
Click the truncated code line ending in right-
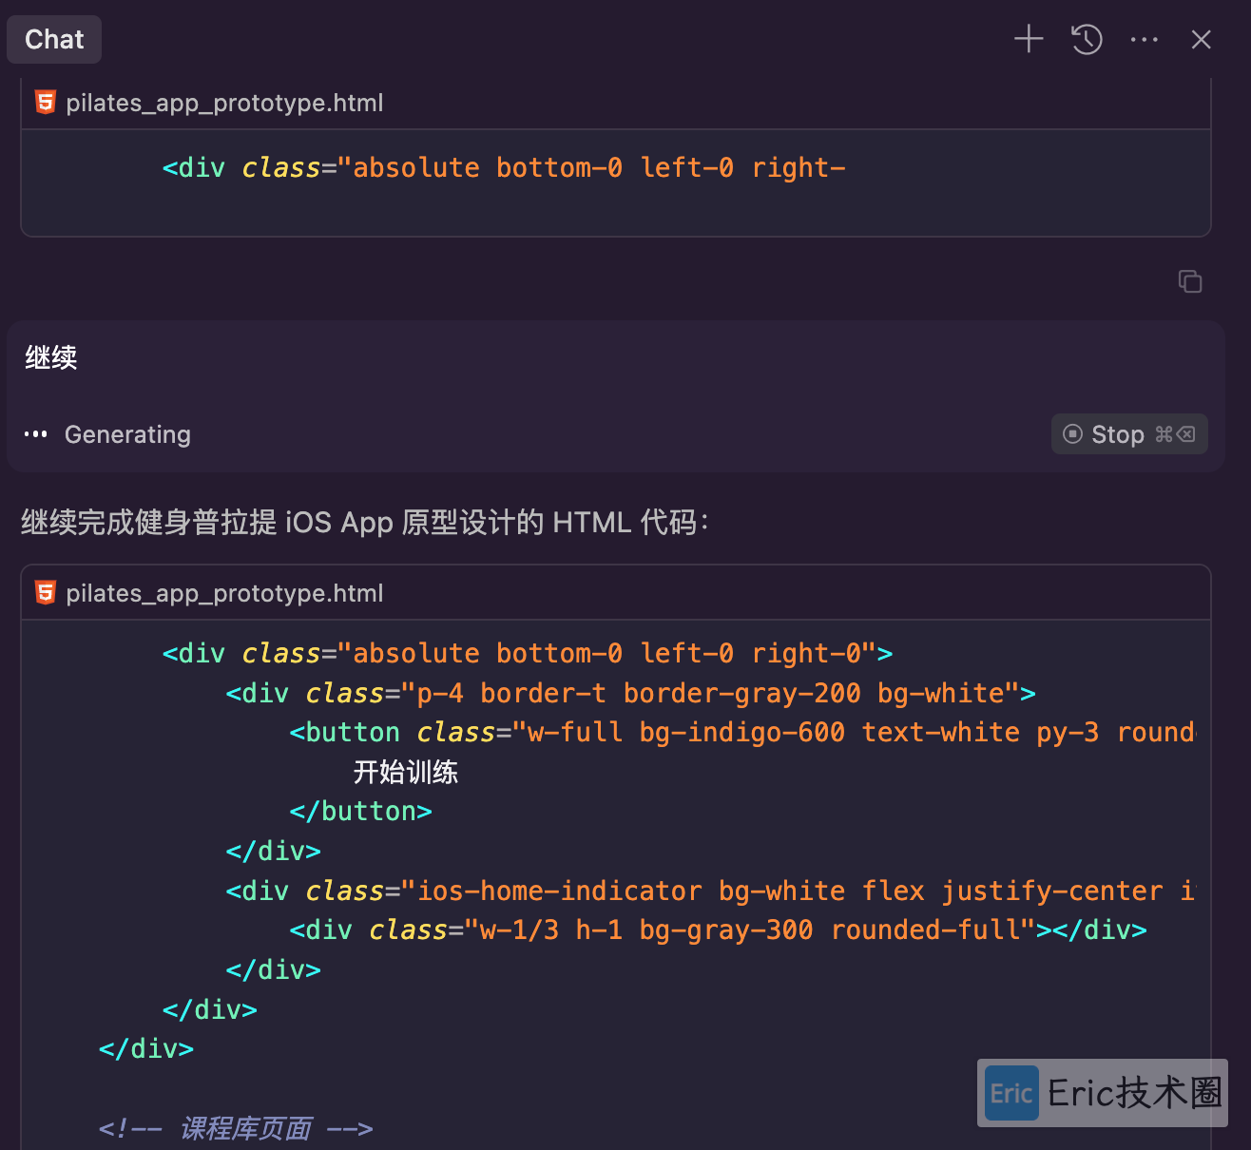(x=504, y=168)
